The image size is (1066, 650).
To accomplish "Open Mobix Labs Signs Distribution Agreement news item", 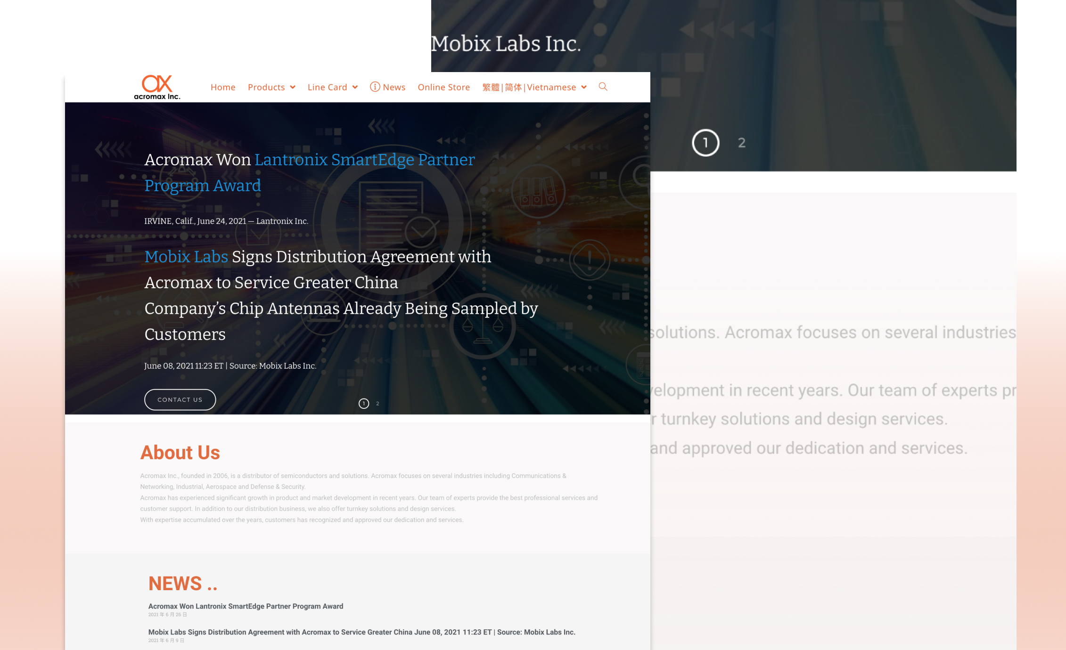I will (x=361, y=632).
